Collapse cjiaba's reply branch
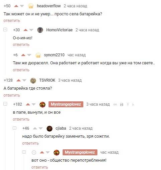 14,128
